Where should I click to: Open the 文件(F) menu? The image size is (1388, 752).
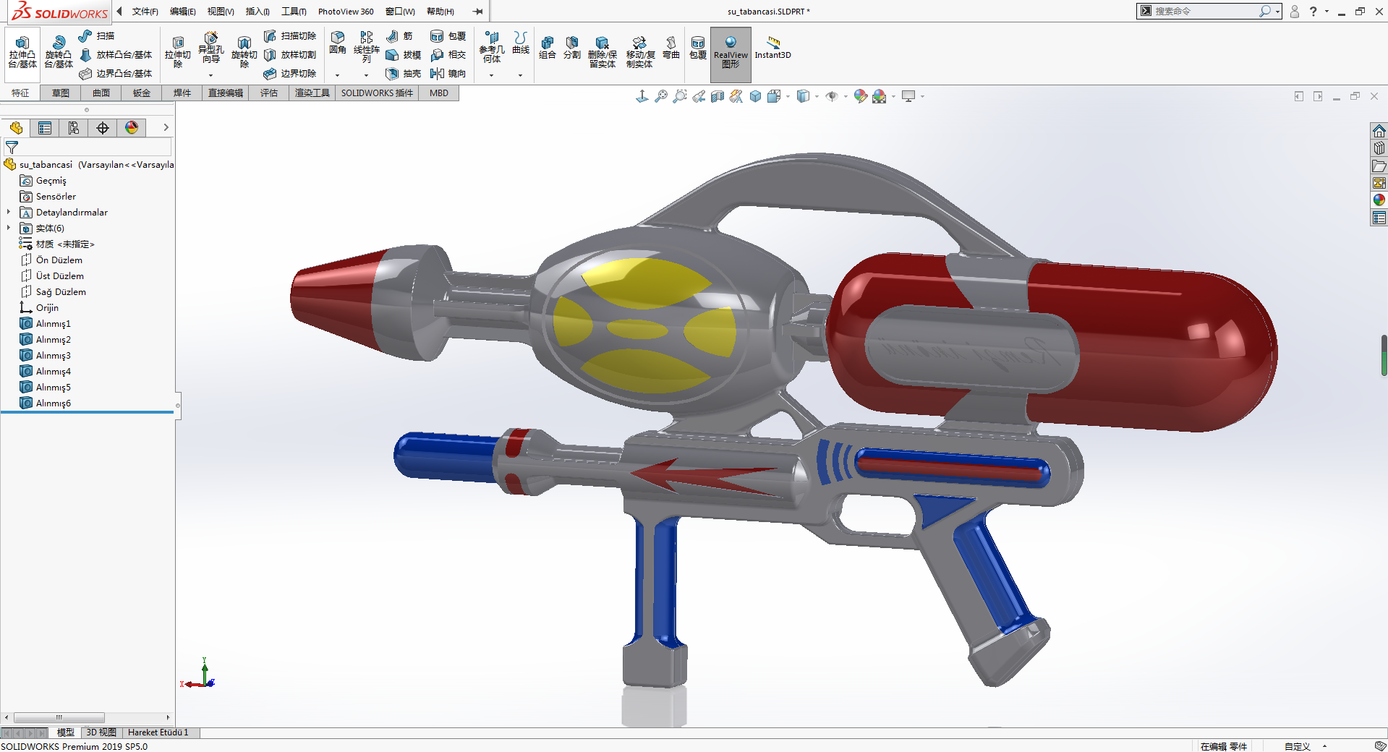point(145,12)
